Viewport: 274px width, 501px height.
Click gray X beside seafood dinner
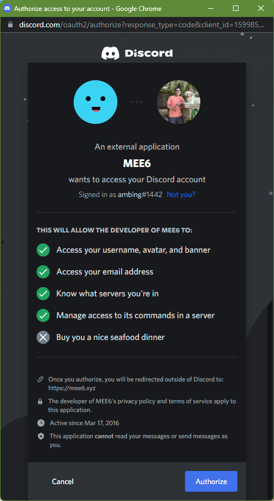pyautogui.click(x=43, y=337)
